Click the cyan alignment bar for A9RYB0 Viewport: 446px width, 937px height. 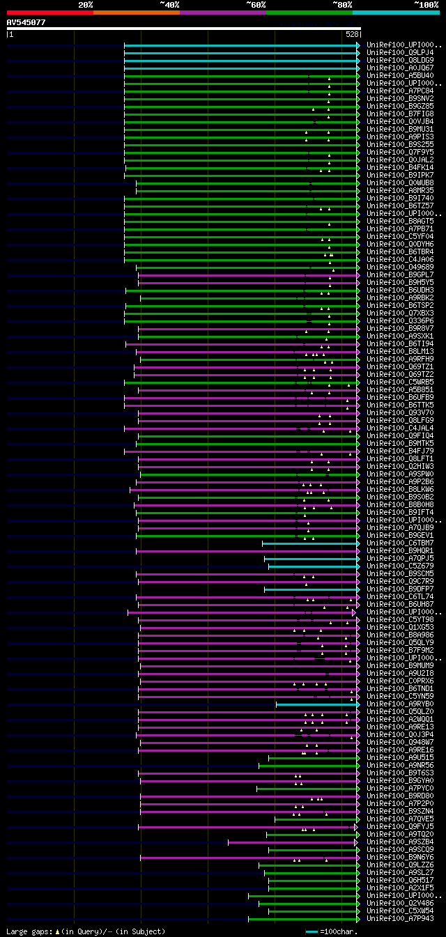(x=318, y=704)
